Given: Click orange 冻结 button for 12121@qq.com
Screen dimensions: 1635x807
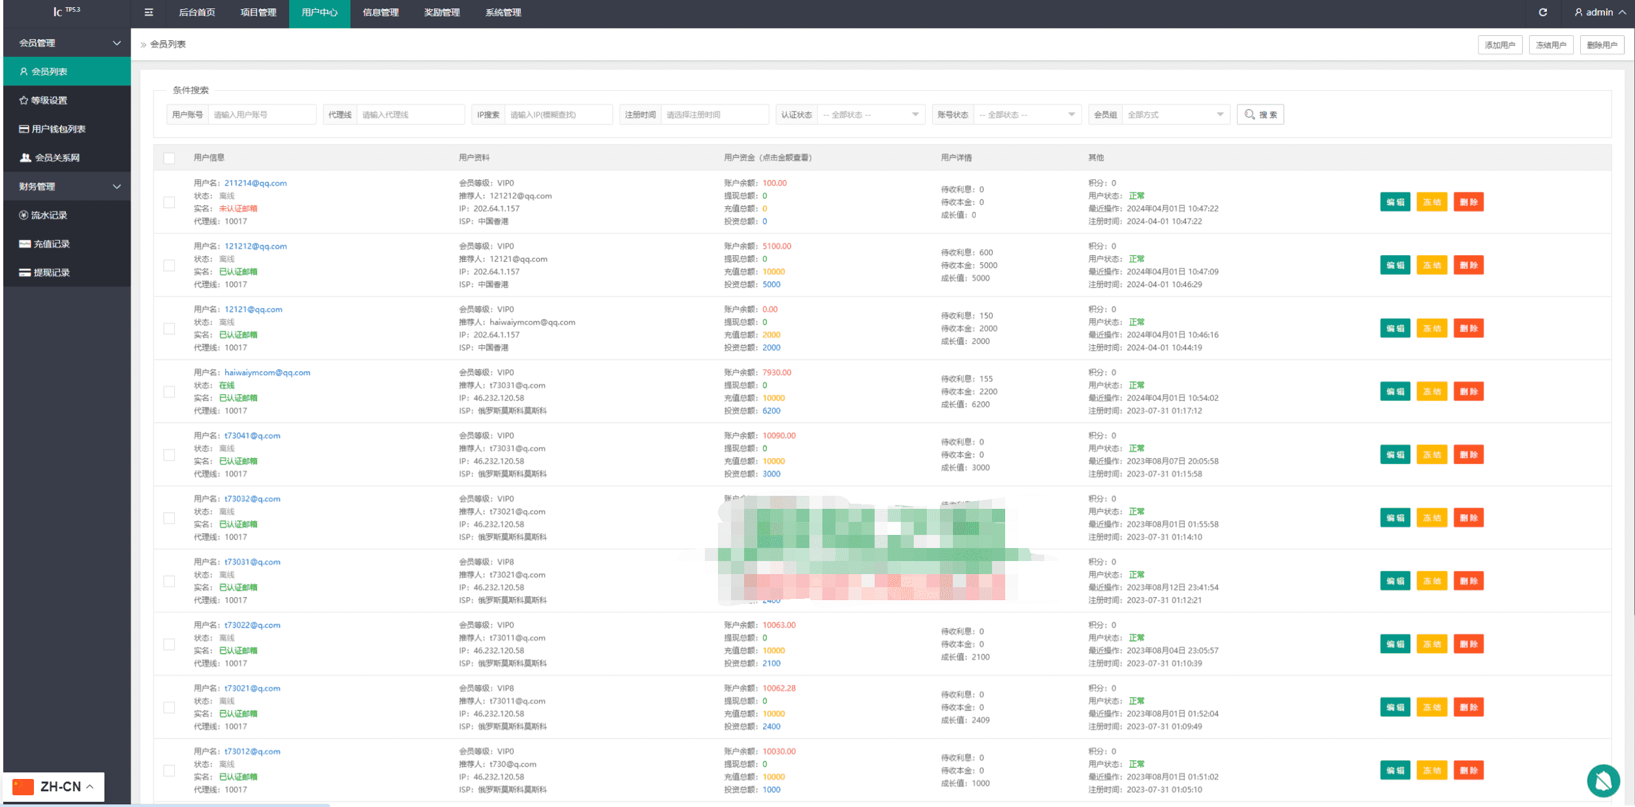Looking at the screenshot, I should (1432, 328).
